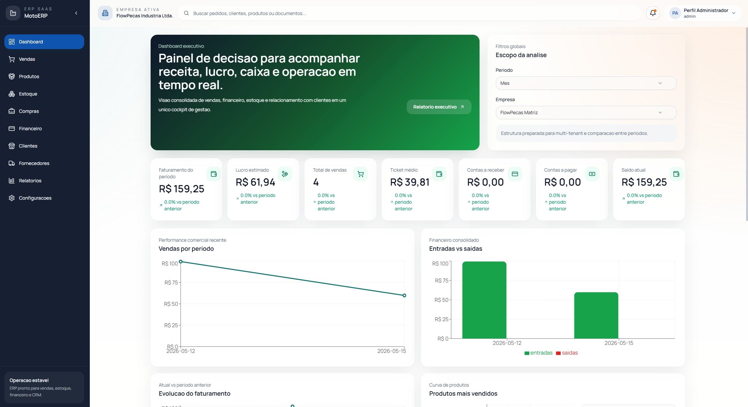
Task: Open the Dashboard menu item
Action: 44,42
